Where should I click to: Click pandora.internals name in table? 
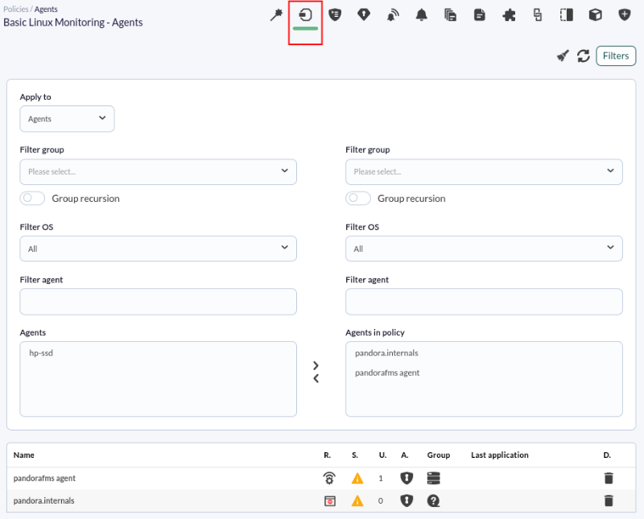click(44, 501)
